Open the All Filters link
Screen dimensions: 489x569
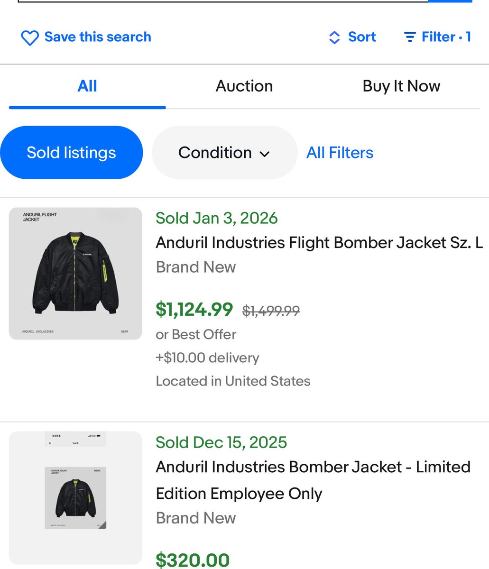(340, 153)
